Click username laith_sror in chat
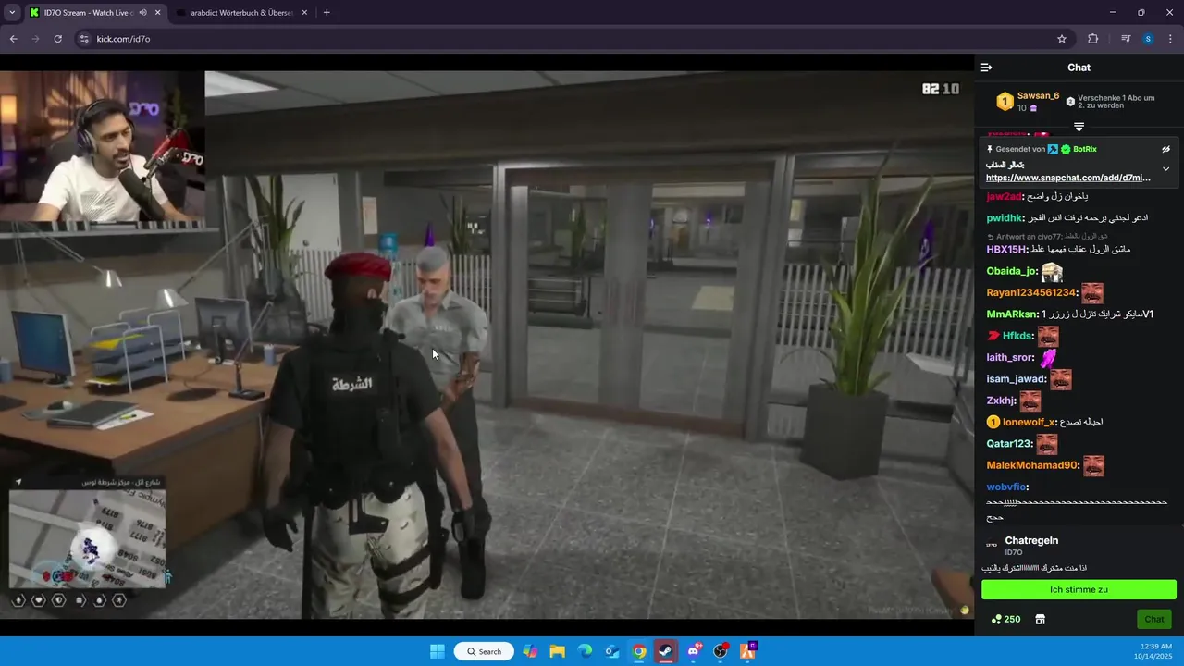 [x=1010, y=357]
